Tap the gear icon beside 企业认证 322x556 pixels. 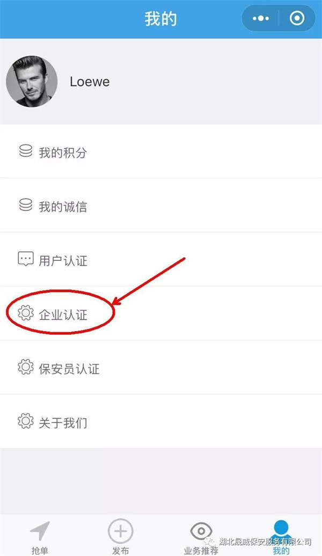pyautogui.click(x=26, y=313)
